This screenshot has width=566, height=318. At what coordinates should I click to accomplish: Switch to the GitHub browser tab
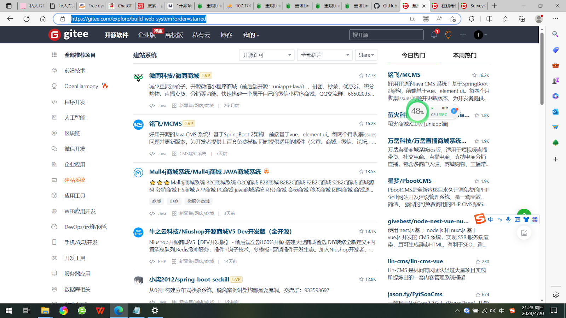[386, 6]
